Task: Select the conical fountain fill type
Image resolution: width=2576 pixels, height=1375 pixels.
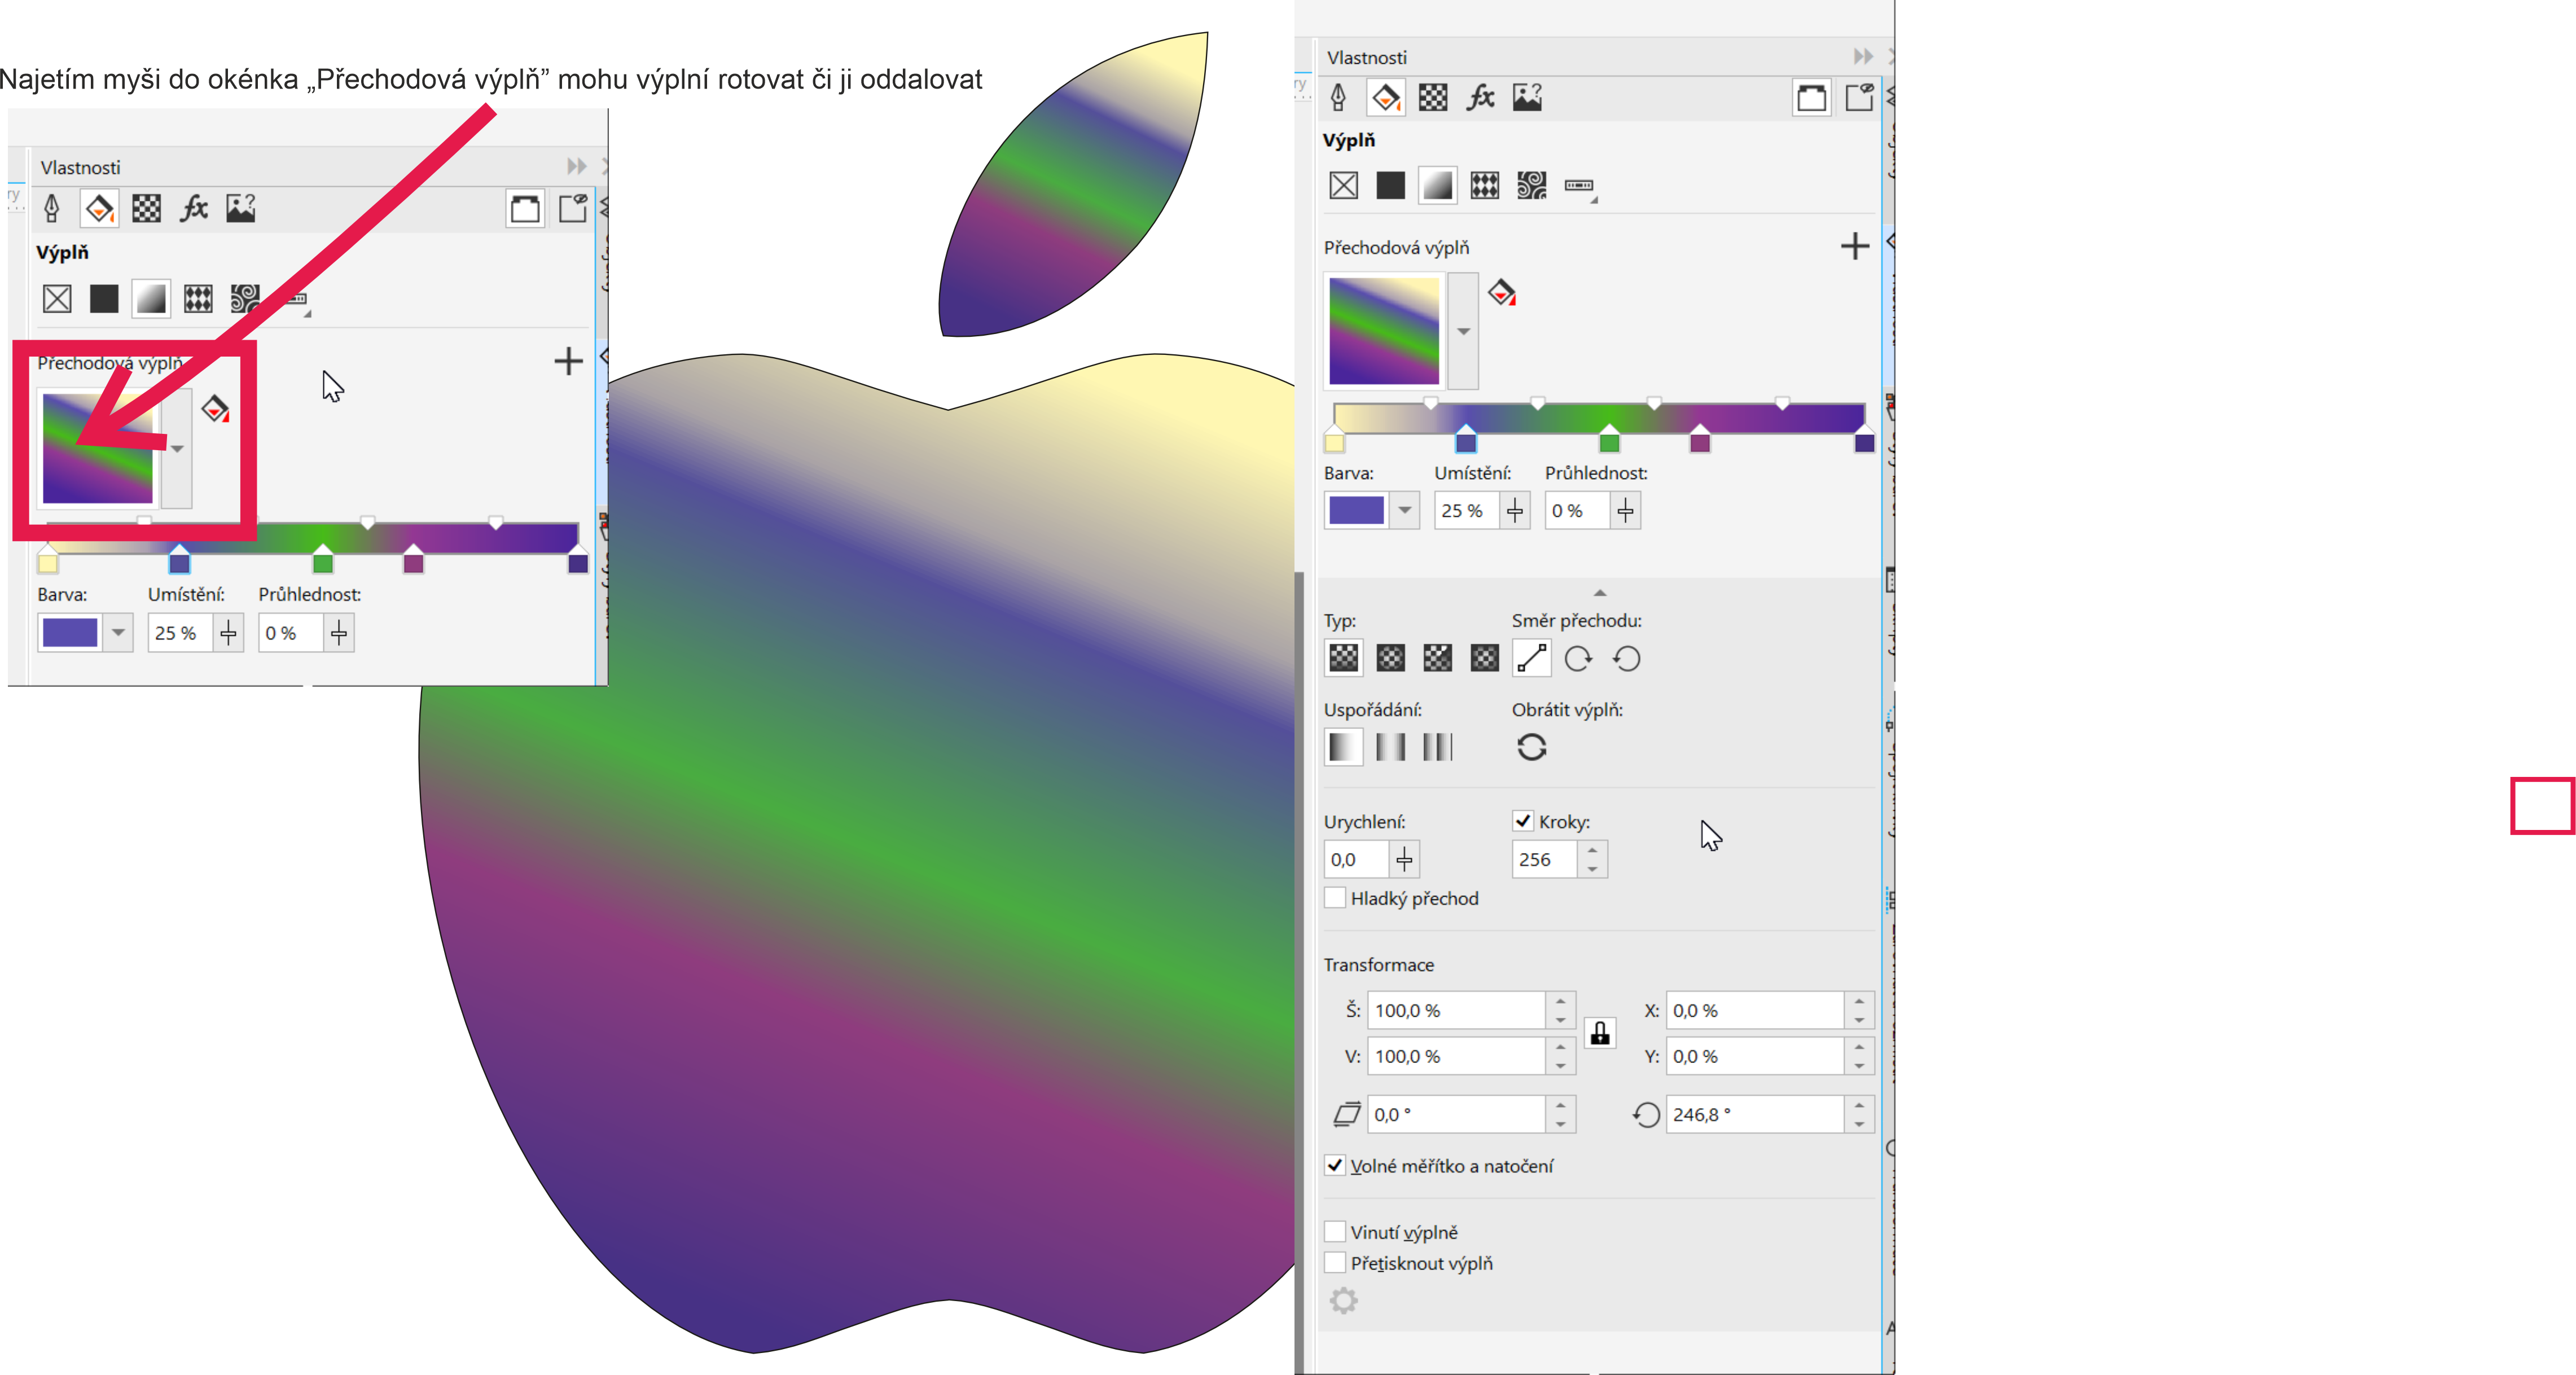Action: tap(1437, 658)
